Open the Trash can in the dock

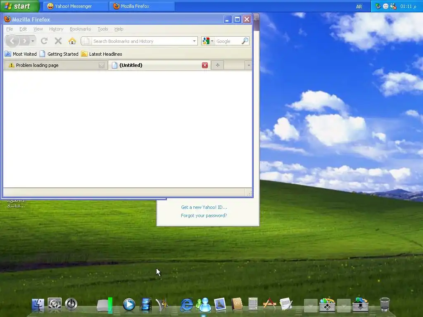pyautogui.click(x=385, y=305)
